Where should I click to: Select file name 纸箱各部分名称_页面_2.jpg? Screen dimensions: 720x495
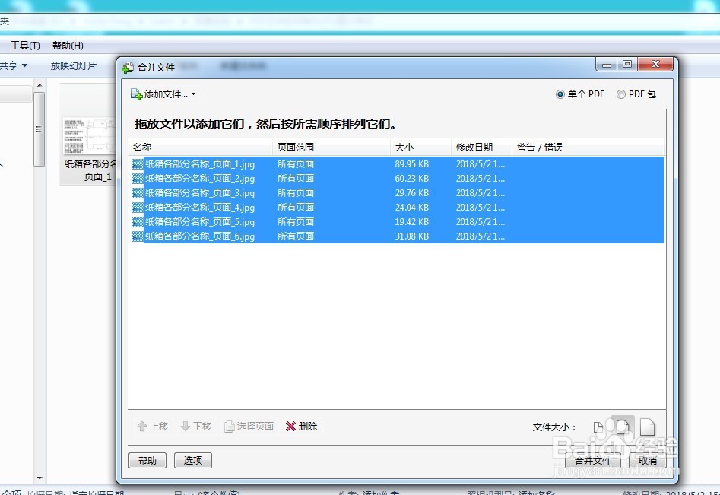click(x=200, y=179)
